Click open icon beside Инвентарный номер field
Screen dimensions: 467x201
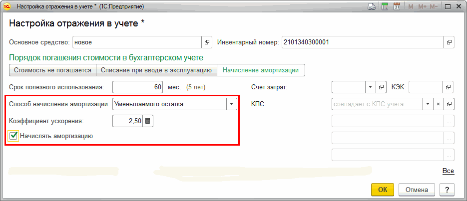tap(449, 42)
